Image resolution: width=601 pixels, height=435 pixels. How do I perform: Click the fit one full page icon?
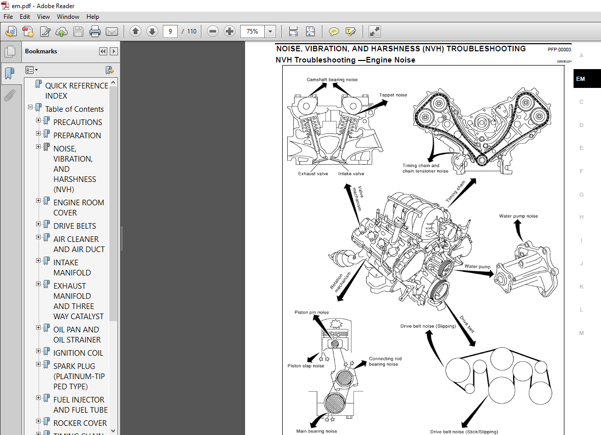[x=310, y=32]
